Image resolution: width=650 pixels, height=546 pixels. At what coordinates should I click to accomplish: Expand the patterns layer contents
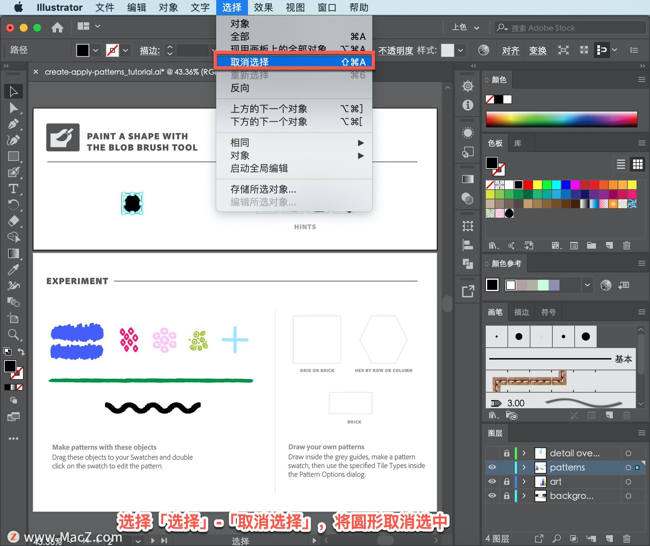(x=524, y=467)
